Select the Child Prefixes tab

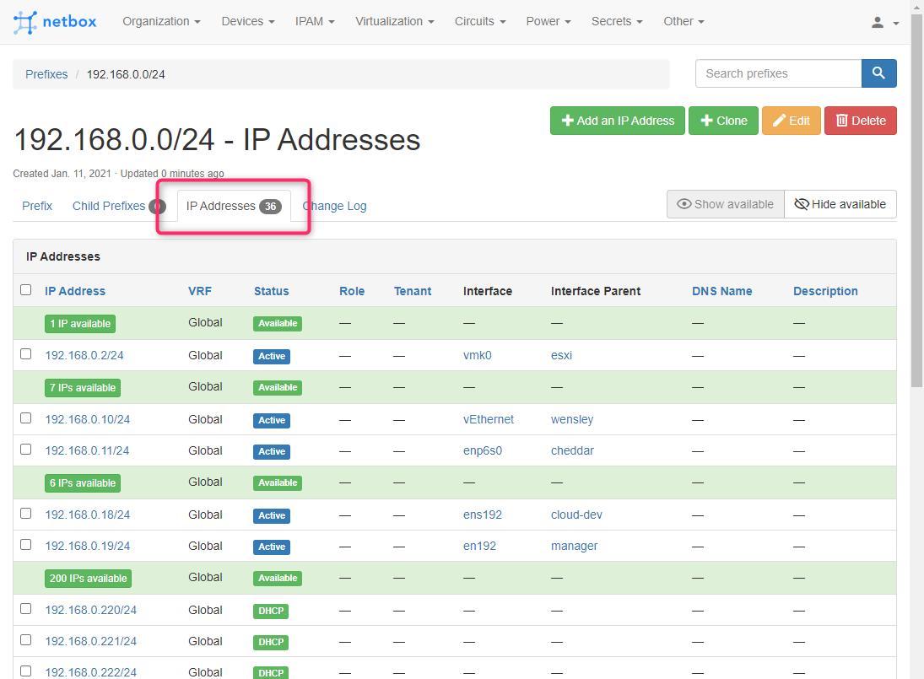point(108,205)
